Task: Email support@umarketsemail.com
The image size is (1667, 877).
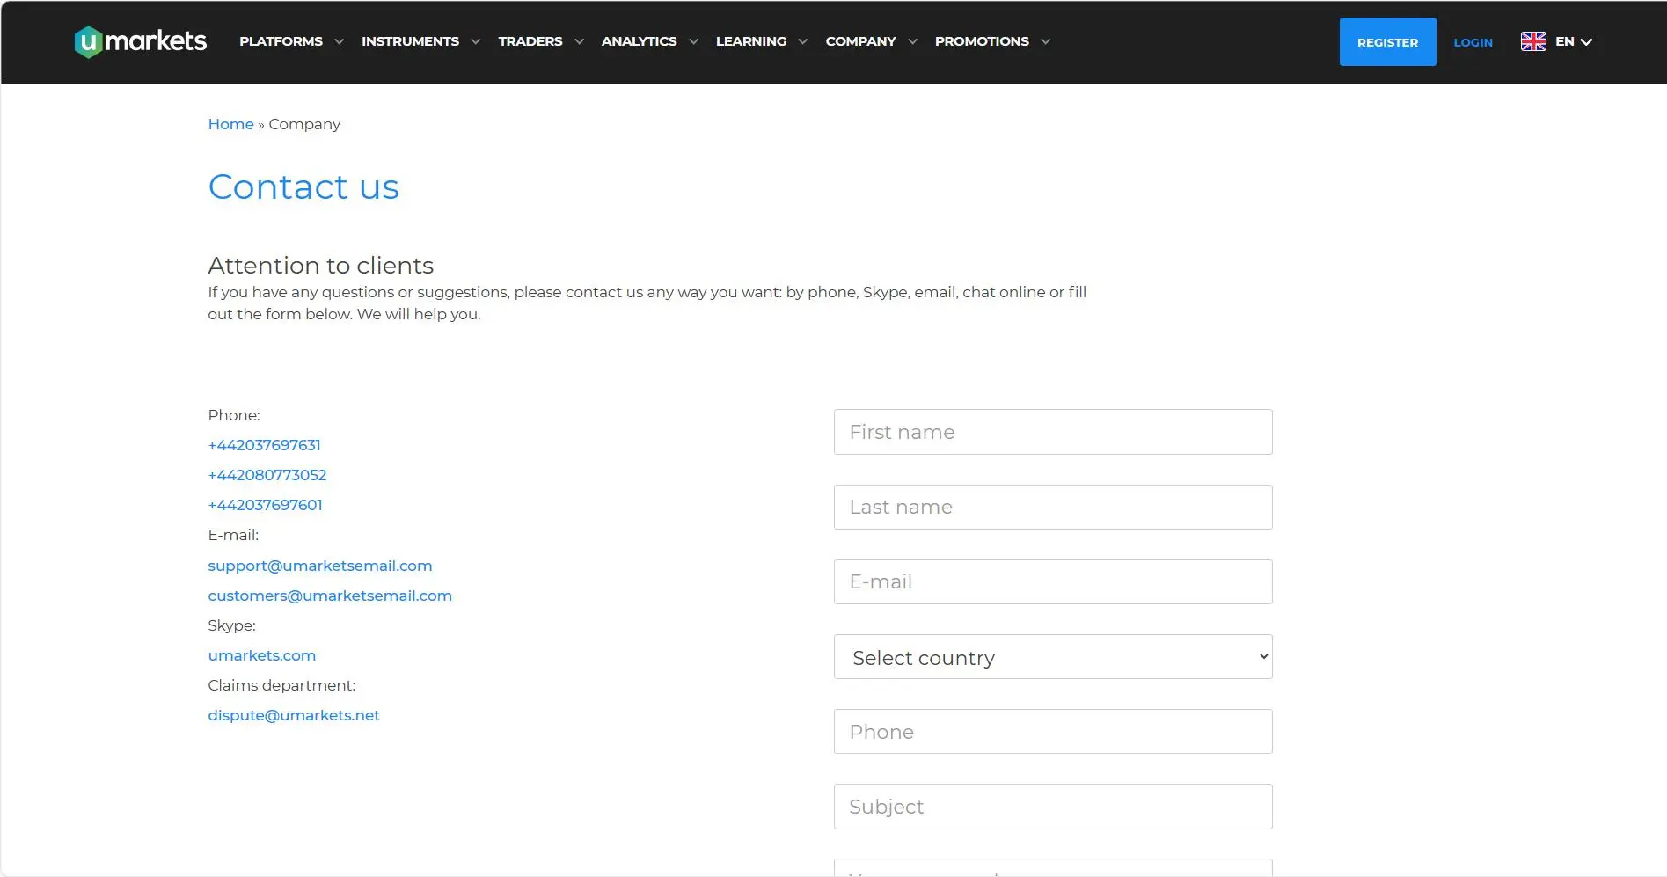Action: pos(320,566)
